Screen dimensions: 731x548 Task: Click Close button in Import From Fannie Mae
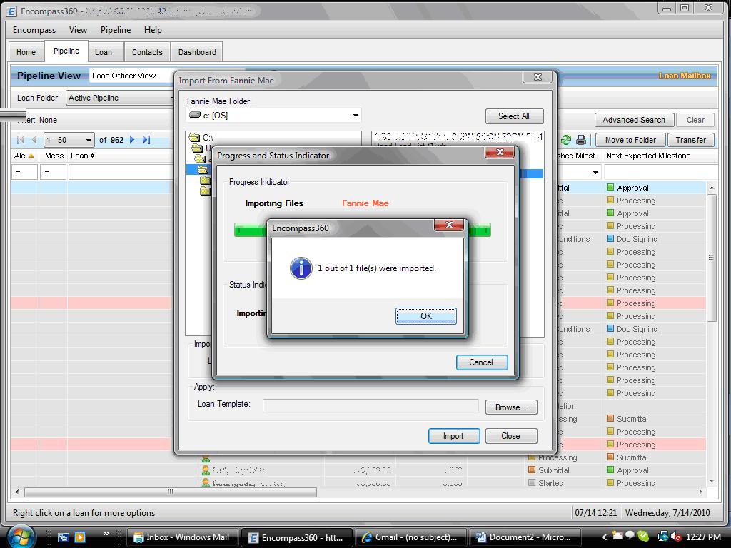(511, 436)
